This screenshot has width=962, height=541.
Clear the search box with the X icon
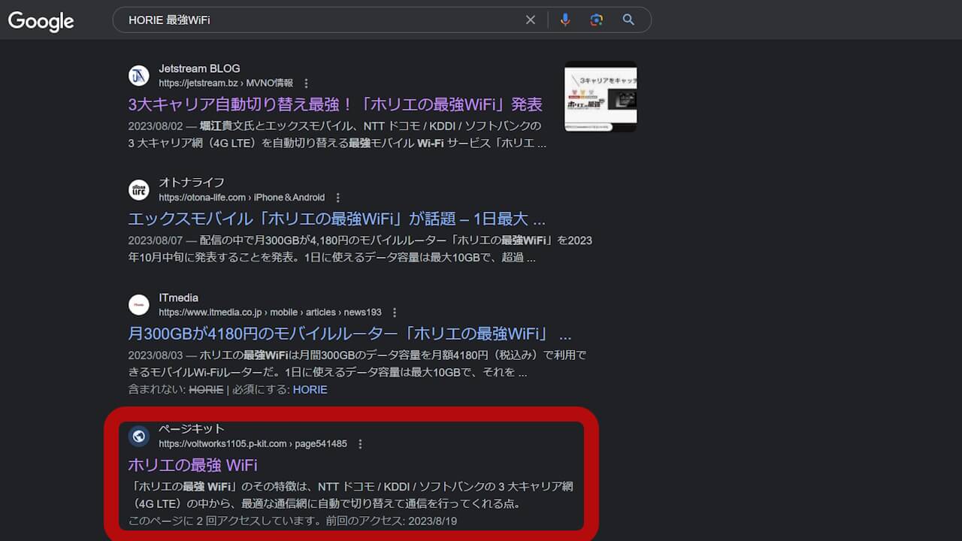[530, 20]
